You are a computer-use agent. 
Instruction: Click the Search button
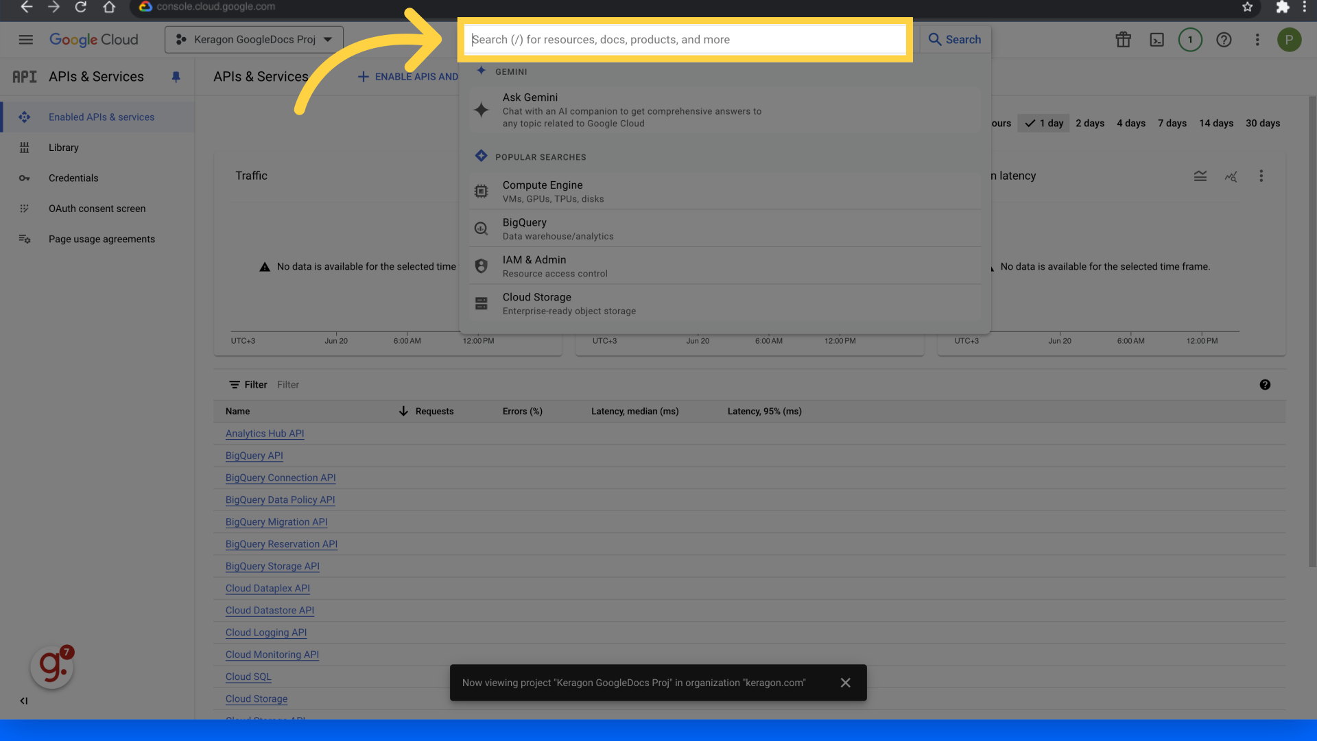[x=955, y=40]
